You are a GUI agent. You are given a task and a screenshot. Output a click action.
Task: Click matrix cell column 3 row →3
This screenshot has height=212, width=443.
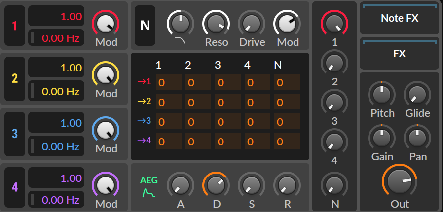[228, 121]
